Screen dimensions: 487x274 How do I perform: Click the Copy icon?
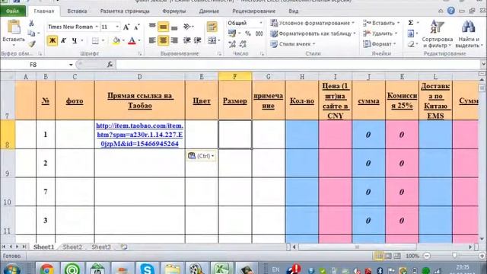(31, 33)
